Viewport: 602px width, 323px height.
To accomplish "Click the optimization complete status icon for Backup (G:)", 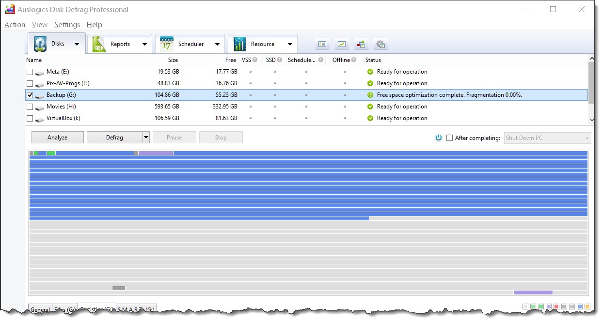I will pyautogui.click(x=370, y=95).
